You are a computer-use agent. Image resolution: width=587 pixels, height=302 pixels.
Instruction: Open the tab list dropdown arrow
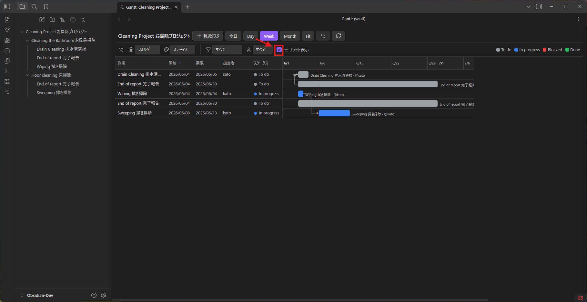pos(529,6)
